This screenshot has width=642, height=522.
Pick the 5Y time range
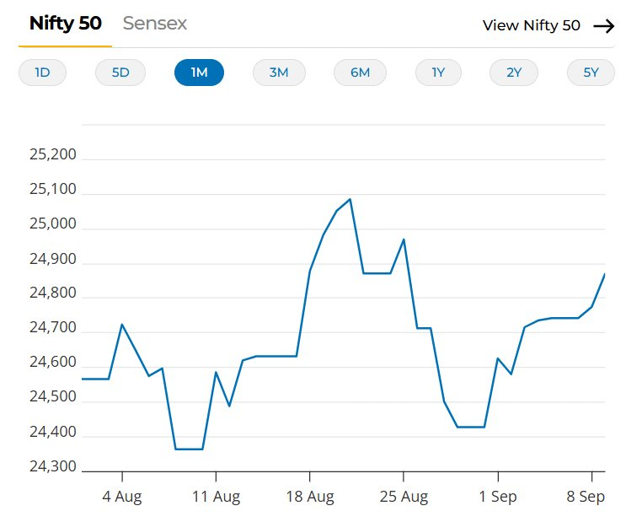[591, 73]
